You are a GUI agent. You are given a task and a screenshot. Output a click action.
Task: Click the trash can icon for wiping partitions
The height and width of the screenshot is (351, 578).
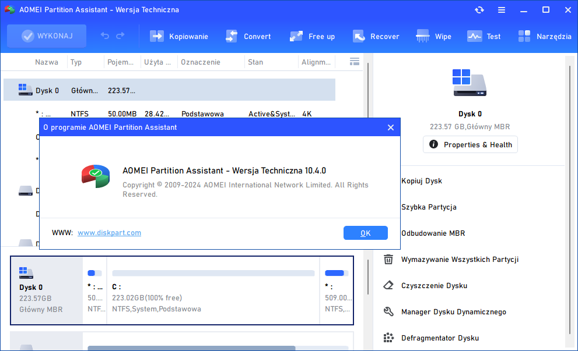click(x=388, y=260)
